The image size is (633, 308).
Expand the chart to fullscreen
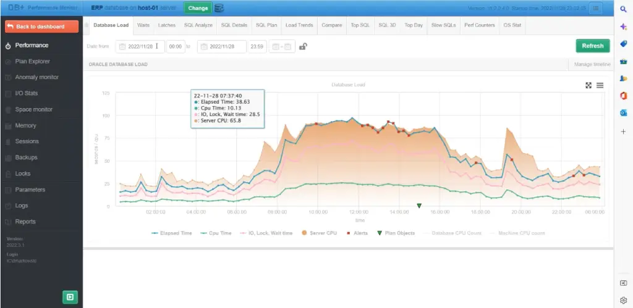[588, 85]
